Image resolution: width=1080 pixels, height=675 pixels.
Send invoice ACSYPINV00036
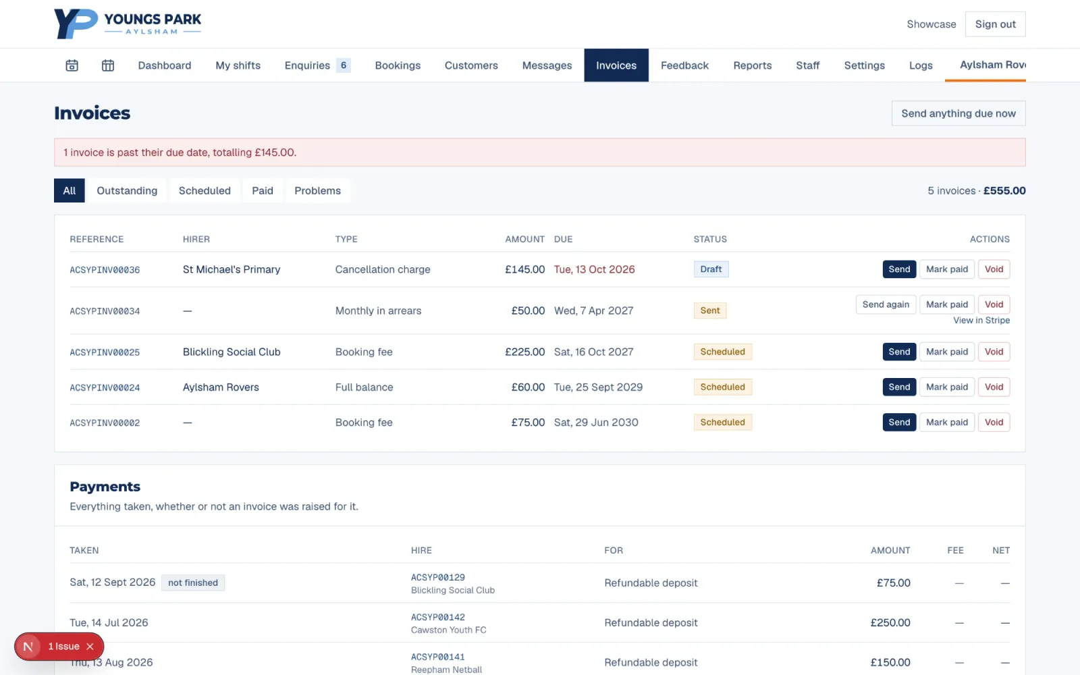click(x=899, y=269)
